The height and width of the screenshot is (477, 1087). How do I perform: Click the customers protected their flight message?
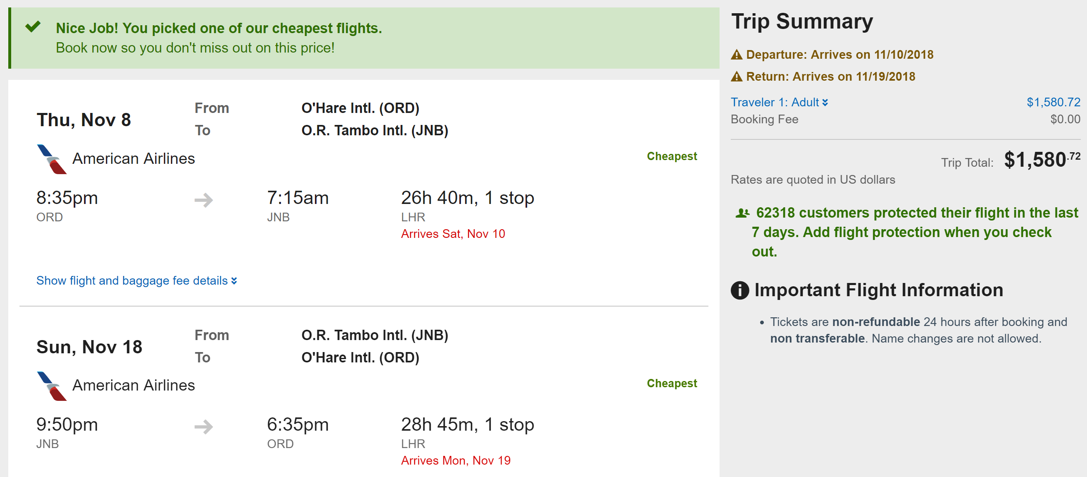907,233
